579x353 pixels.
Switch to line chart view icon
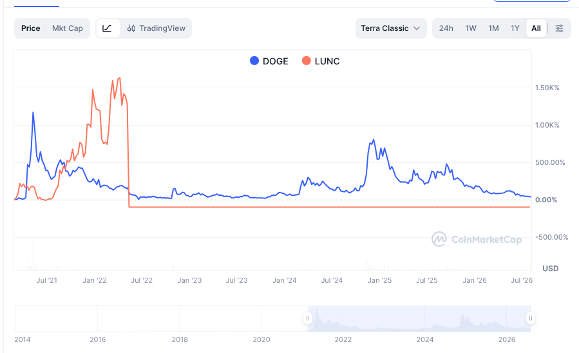coord(108,28)
